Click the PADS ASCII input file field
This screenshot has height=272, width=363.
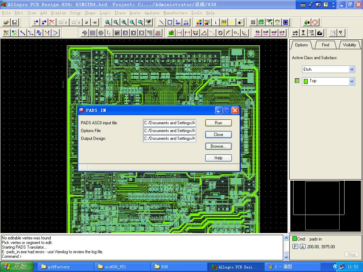[169, 123]
